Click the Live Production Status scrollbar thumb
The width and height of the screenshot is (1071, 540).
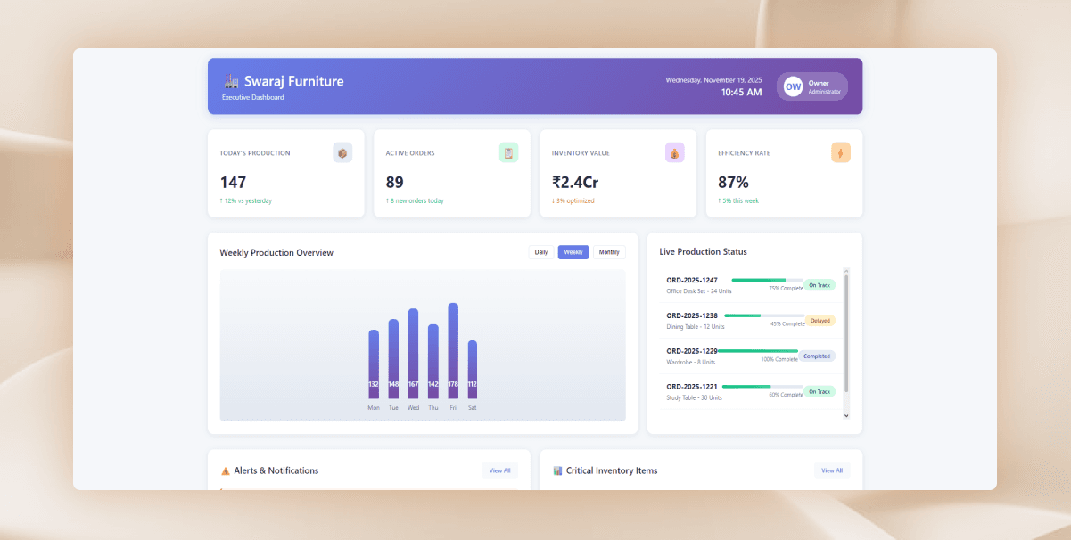(x=846, y=333)
